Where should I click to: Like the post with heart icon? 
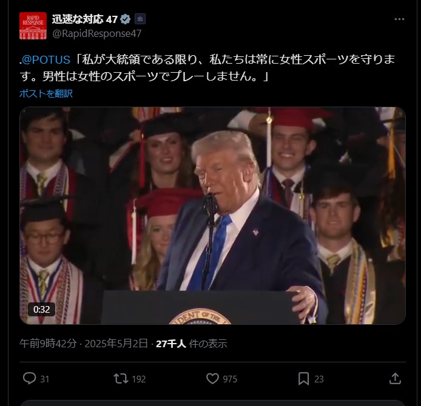(x=212, y=379)
